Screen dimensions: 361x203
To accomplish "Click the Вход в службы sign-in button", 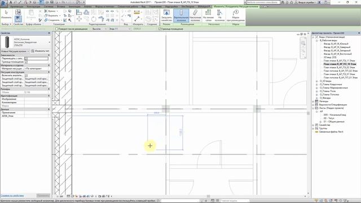I will click(x=306, y=2).
